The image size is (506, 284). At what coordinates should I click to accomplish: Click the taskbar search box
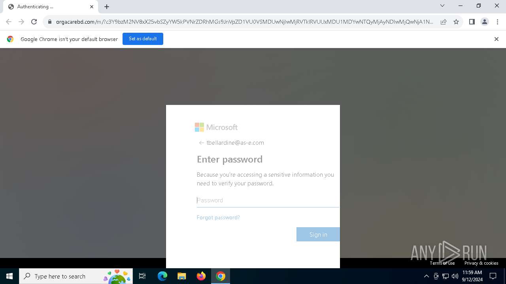point(76,276)
